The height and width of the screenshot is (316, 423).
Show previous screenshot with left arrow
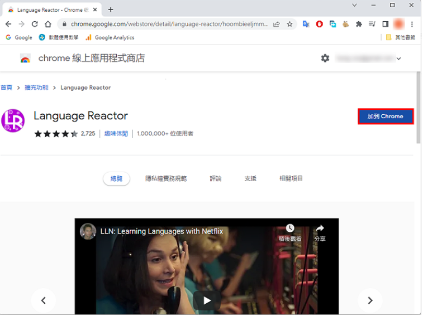pyautogui.click(x=43, y=300)
